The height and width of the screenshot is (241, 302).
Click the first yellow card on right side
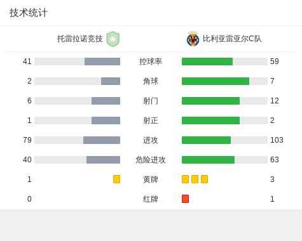click(185, 179)
